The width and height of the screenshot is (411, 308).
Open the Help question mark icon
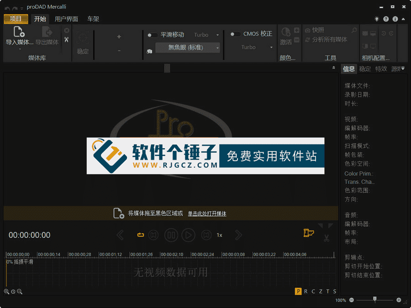click(386, 19)
